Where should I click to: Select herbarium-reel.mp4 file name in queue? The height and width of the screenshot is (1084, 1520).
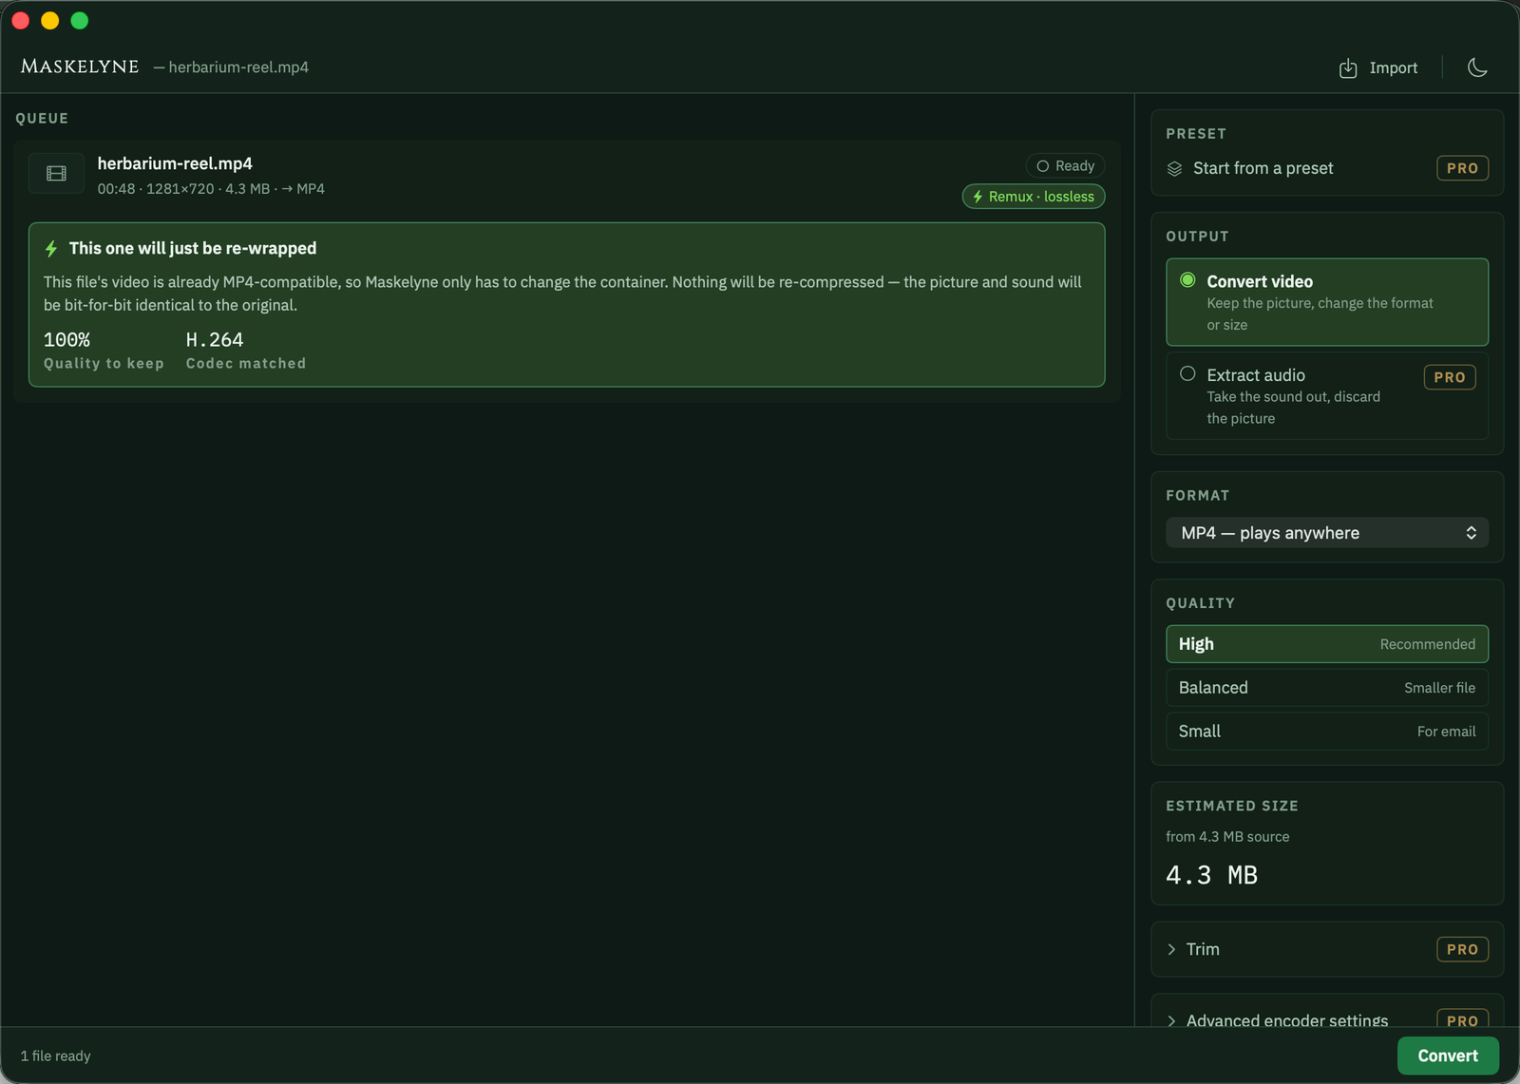coord(175,163)
